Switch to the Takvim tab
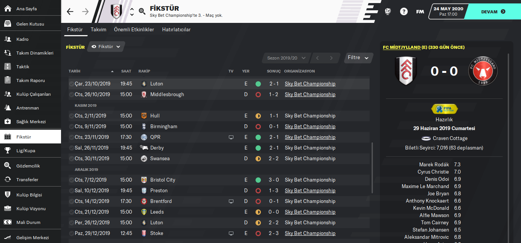The image size is (521, 243). [98, 29]
